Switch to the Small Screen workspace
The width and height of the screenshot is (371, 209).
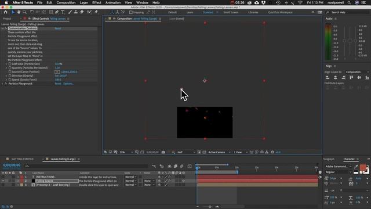(231, 12)
